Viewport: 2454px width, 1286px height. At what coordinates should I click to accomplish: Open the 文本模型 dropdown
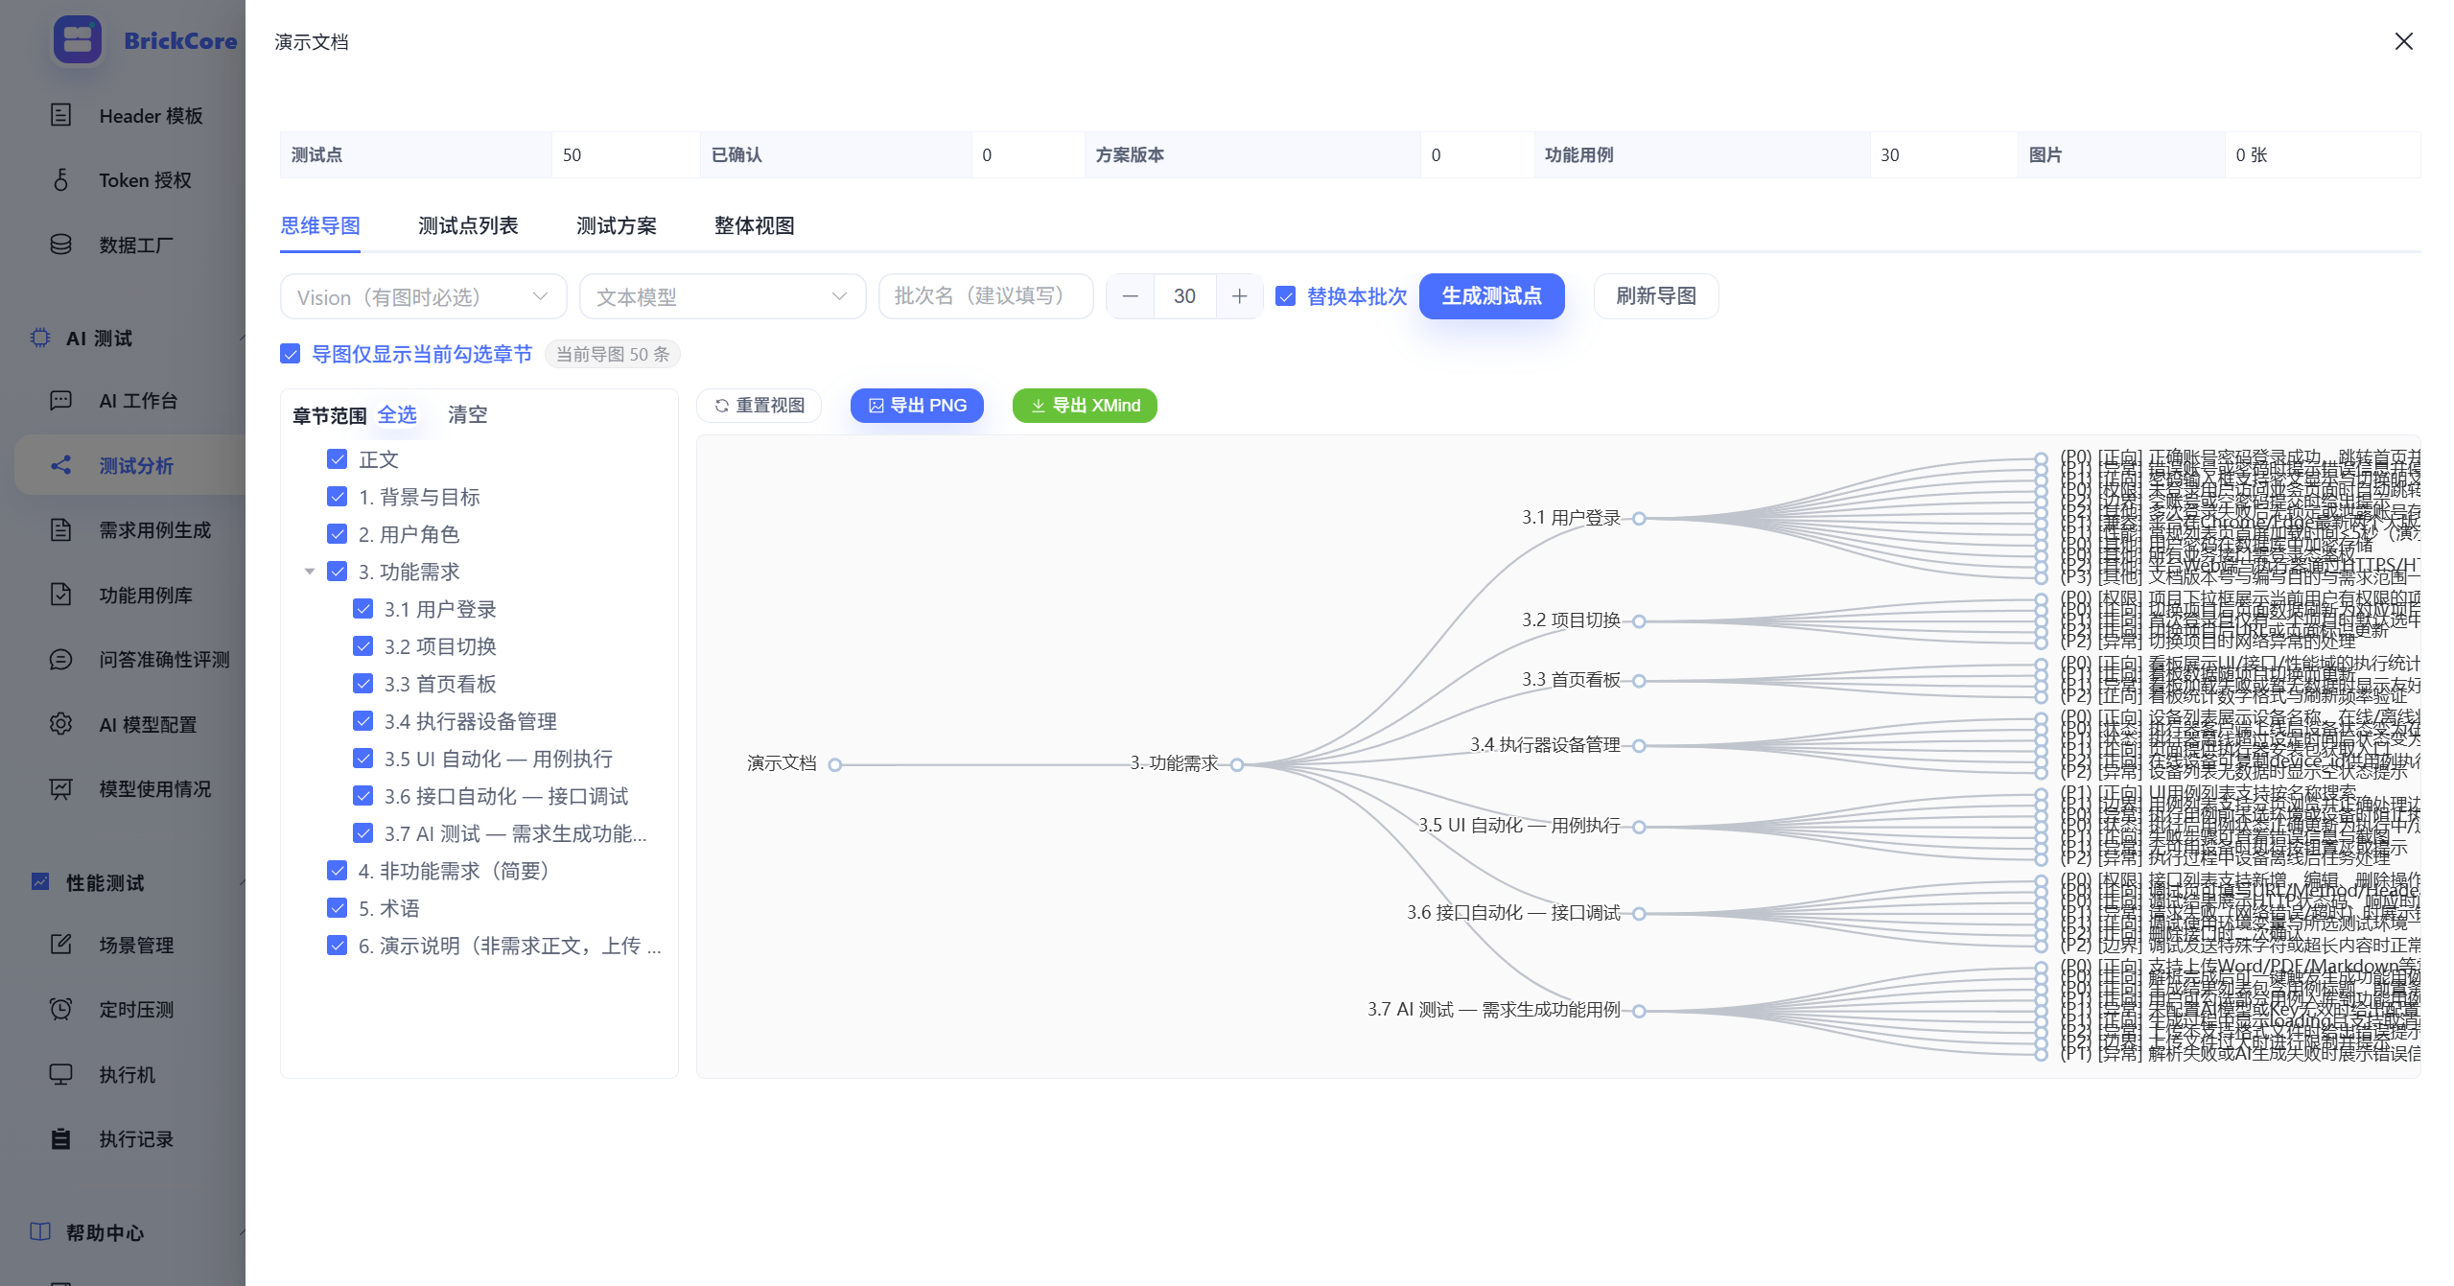pyautogui.click(x=722, y=296)
